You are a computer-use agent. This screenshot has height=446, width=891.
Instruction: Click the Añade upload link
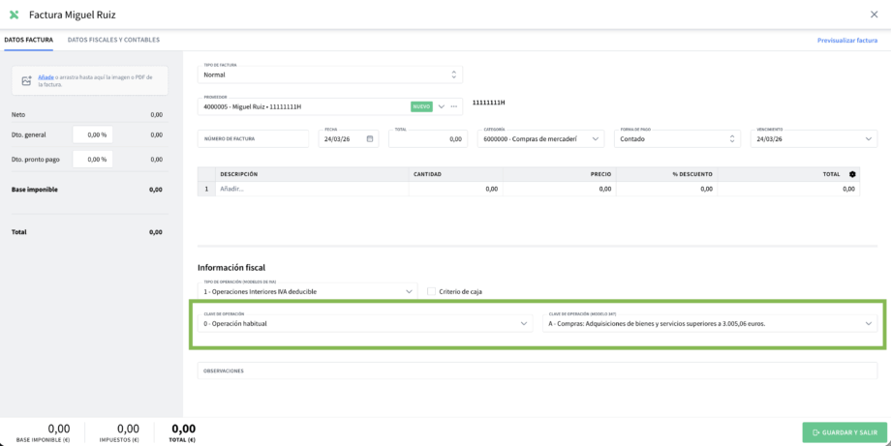pos(46,77)
